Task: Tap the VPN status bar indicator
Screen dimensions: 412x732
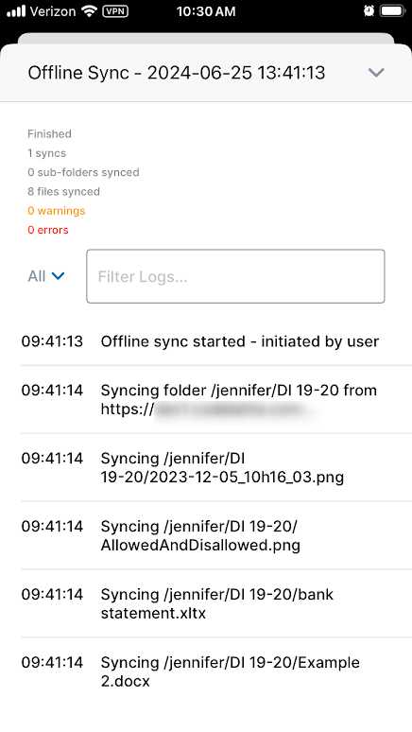Action: [114, 11]
